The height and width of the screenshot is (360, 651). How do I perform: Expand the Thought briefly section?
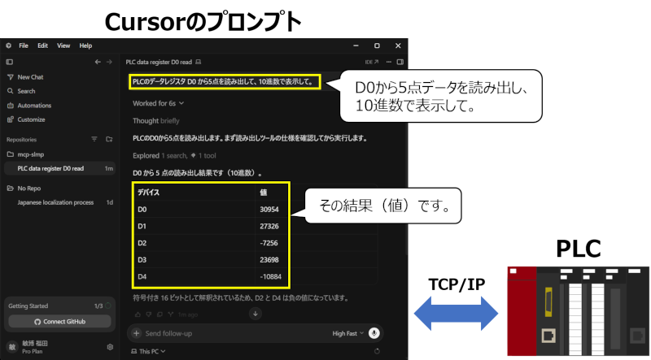pos(156,121)
